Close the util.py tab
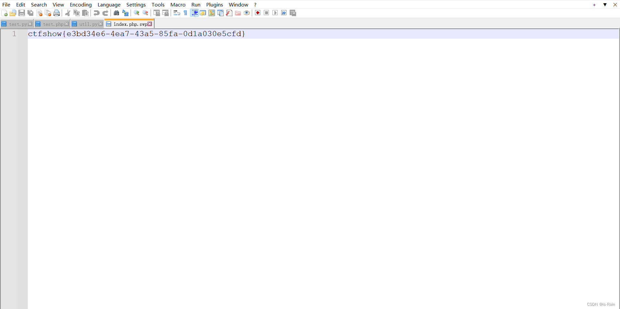Screen dimensions: 620x309 point(101,24)
